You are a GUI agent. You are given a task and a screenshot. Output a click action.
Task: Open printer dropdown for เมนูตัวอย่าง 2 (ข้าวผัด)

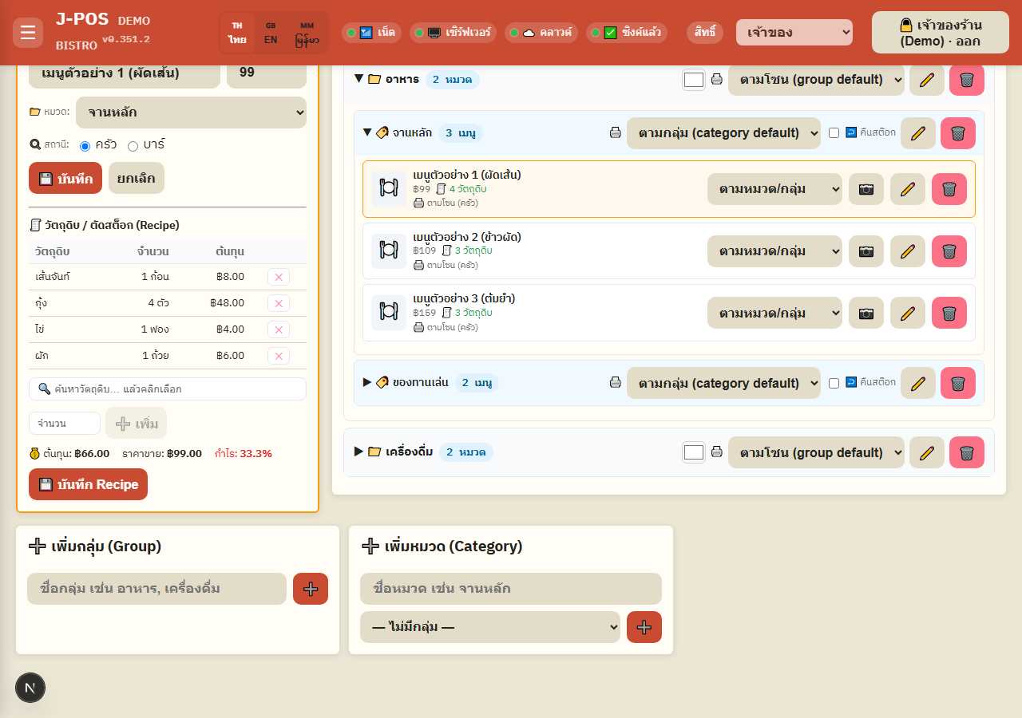(774, 251)
